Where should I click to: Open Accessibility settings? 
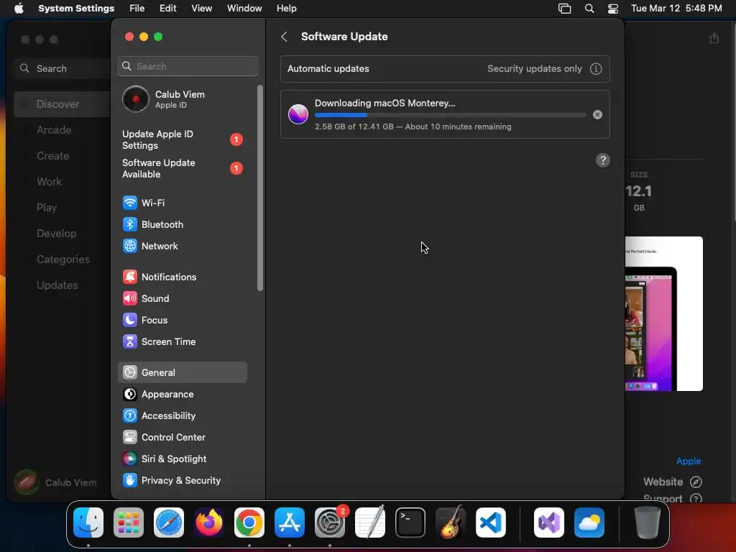[x=182, y=416]
